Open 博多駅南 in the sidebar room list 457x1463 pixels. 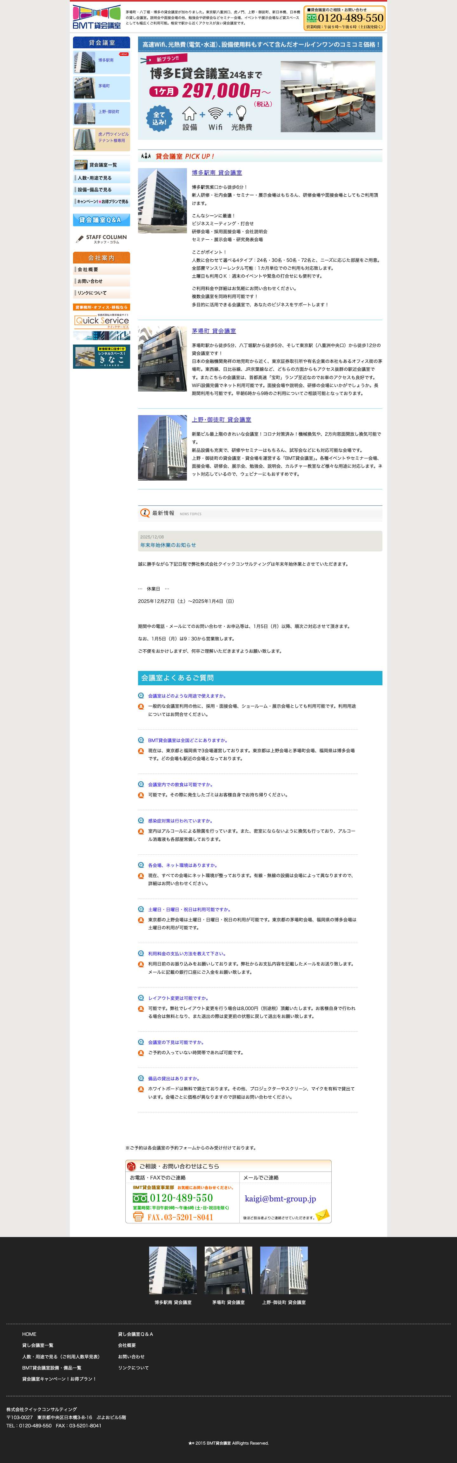(102, 63)
